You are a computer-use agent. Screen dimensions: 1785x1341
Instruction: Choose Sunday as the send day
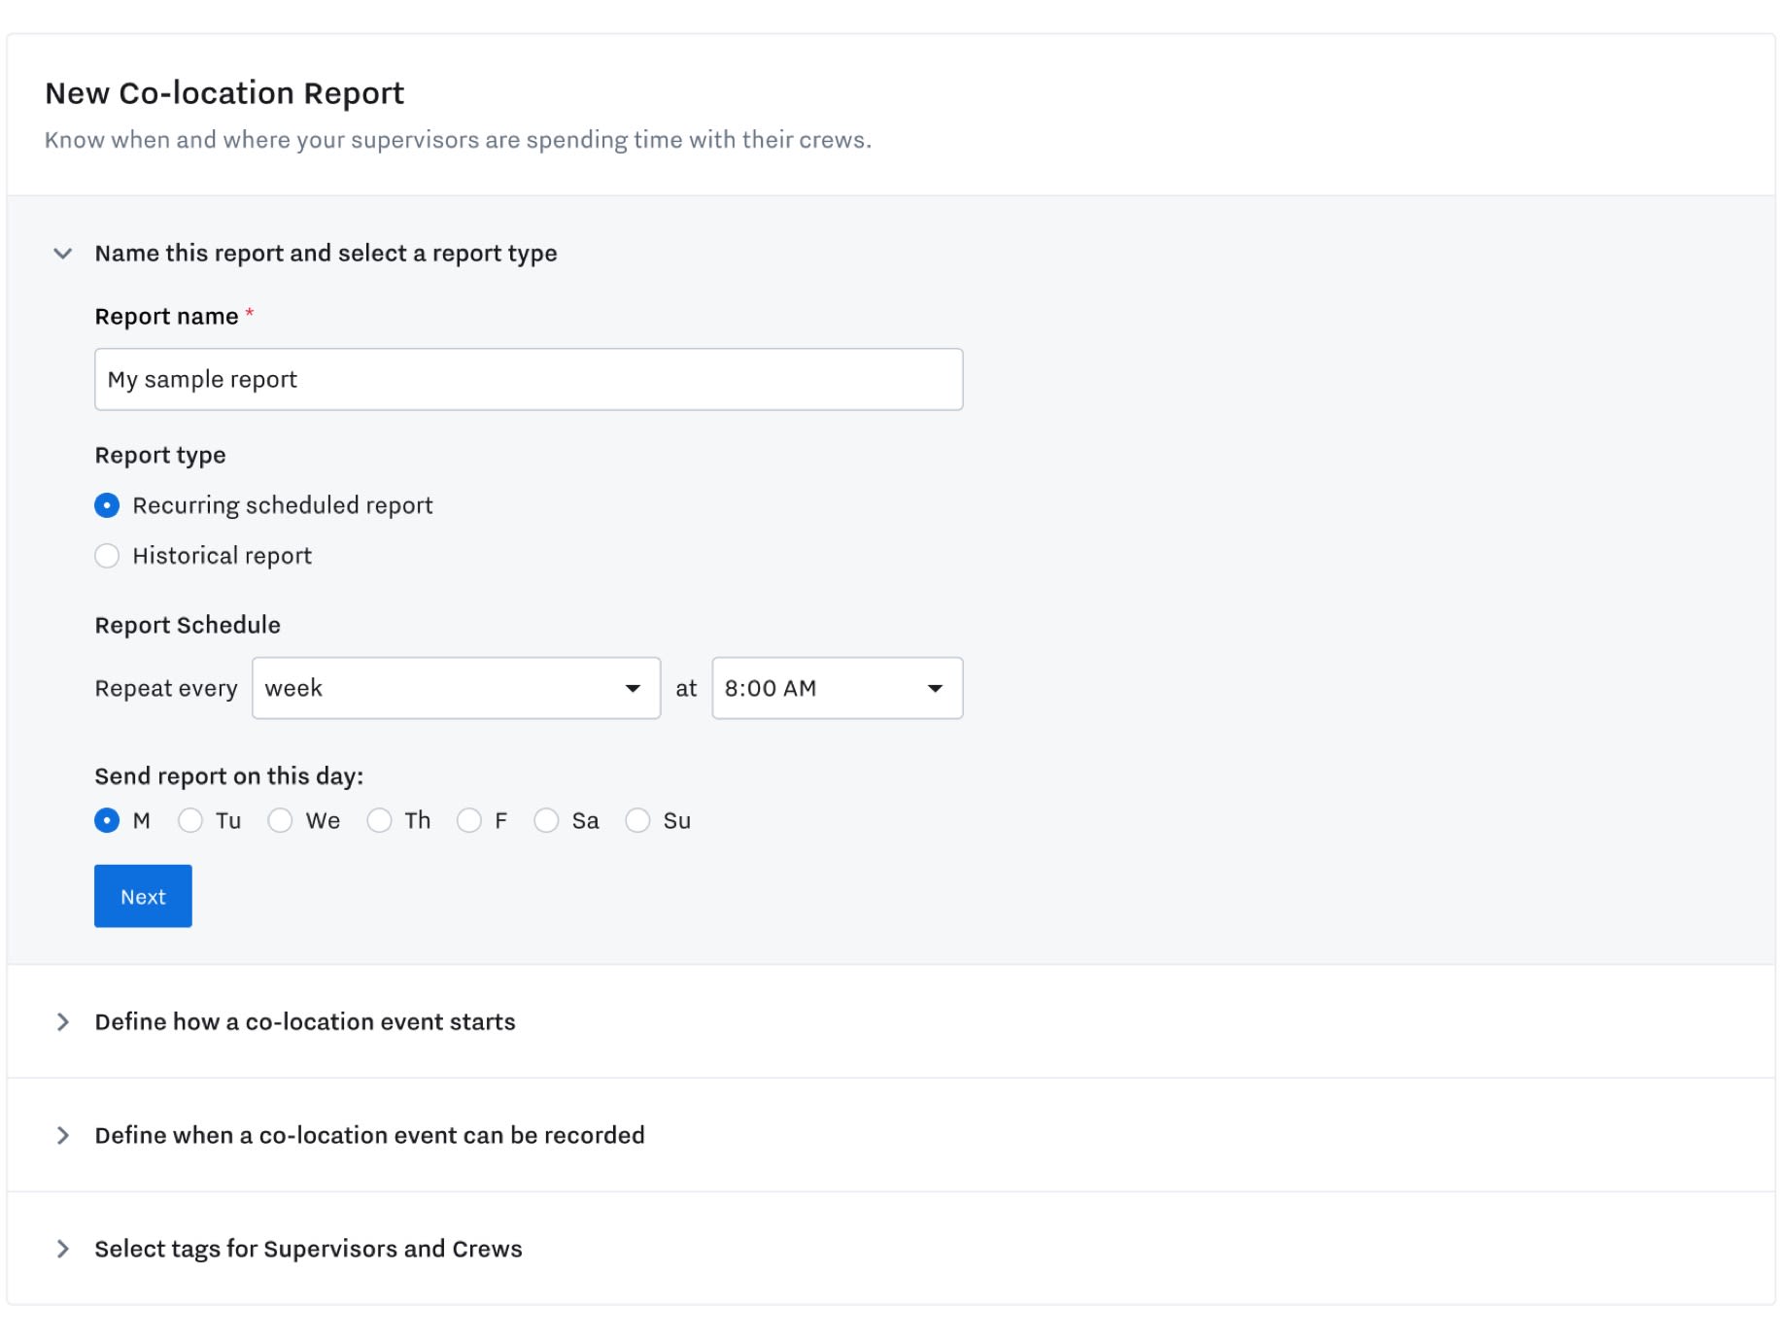pos(638,820)
